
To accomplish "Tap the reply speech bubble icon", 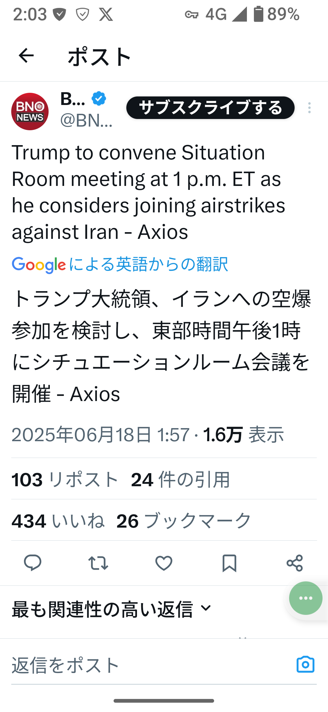I will (x=33, y=563).
